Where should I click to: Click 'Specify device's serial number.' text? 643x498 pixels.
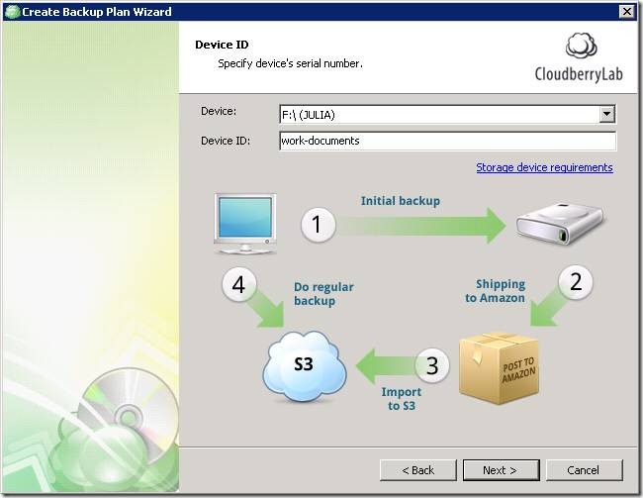[290, 63]
